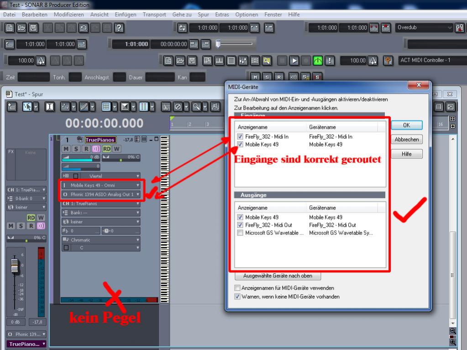Click the ACT learn icon beside ACT MIDI Controller
467x350 pixels.
pyautogui.click(x=388, y=61)
